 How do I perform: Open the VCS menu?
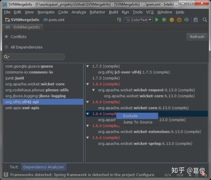click(150, 12)
